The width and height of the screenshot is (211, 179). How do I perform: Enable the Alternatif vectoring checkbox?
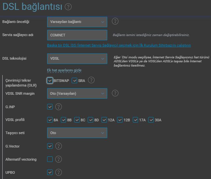pos(50,159)
